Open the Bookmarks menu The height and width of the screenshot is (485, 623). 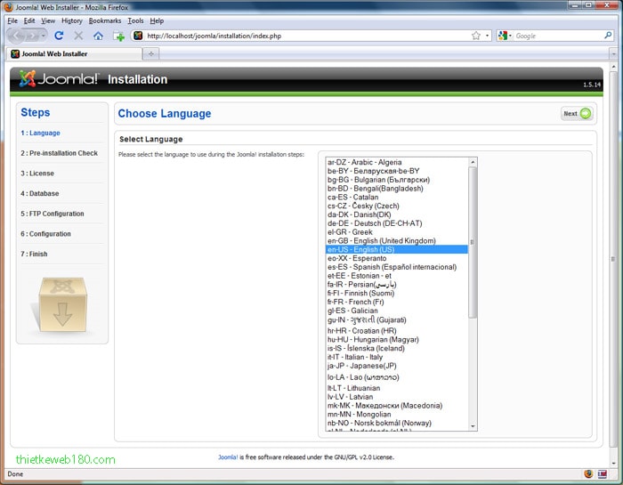(105, 20)
